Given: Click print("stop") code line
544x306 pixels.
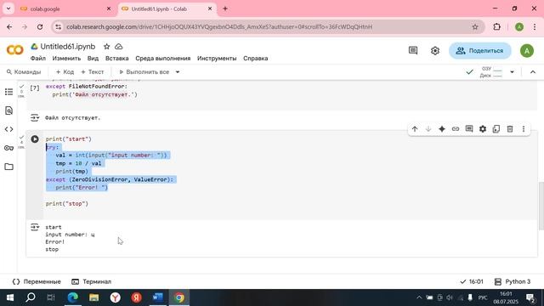Looking at the screenshot, I should (67, 204).
